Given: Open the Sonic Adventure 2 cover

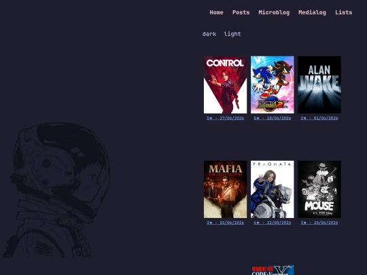Looking at the screenshot, I should click(273, 85).
